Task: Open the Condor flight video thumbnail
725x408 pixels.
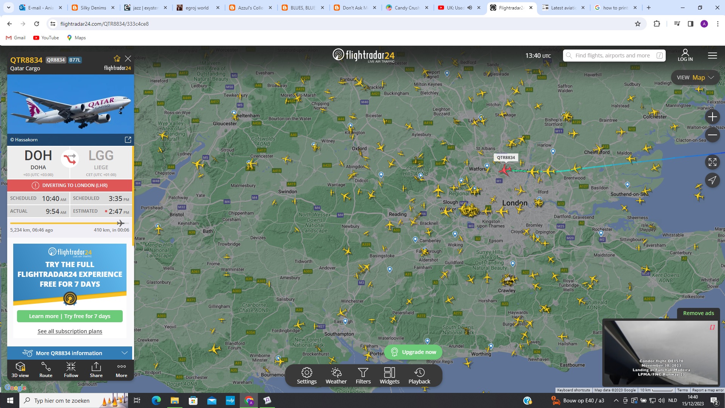Action: 660,352
